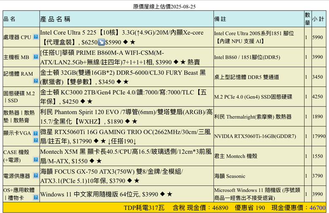The width and height of the screenshot is (329, 213).
Task: Select the Montech X5M 黑 case text
Action: tap(126, 156)
